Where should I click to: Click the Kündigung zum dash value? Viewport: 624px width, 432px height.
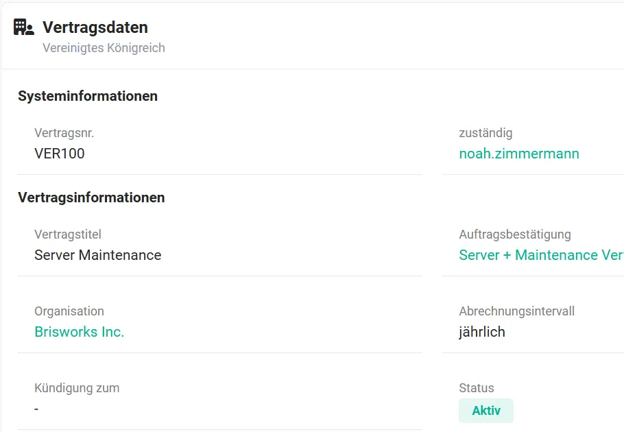[x=36, y=409]
